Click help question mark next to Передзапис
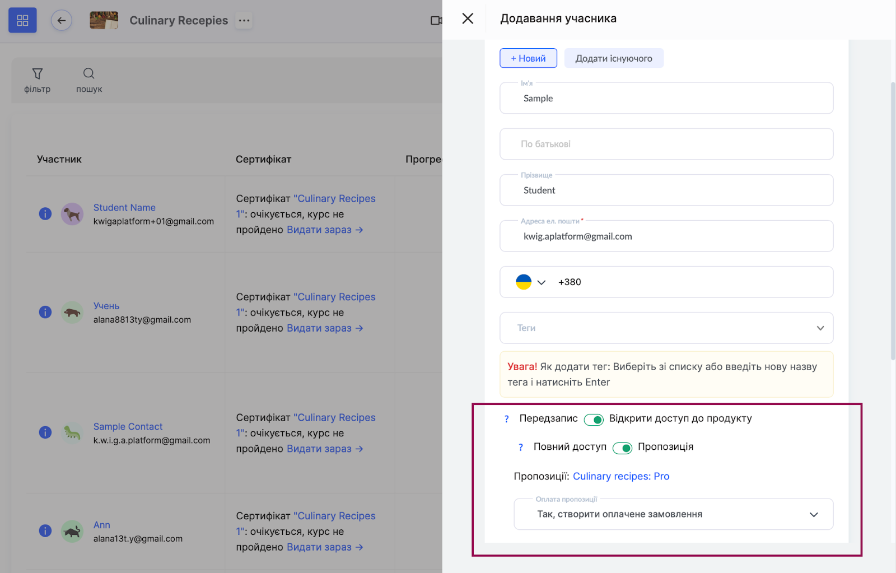Viewport: 896px width, 573px height. click(507, 419)
